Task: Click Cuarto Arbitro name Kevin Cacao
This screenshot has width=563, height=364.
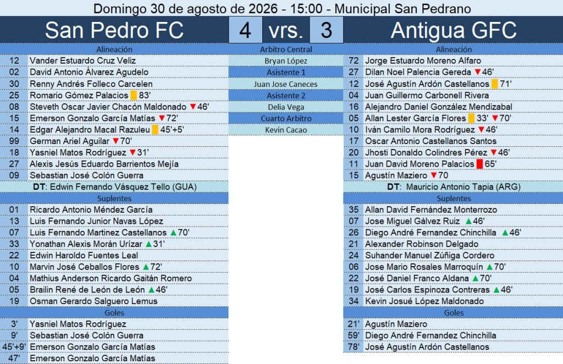Action: tap(286, 130)
